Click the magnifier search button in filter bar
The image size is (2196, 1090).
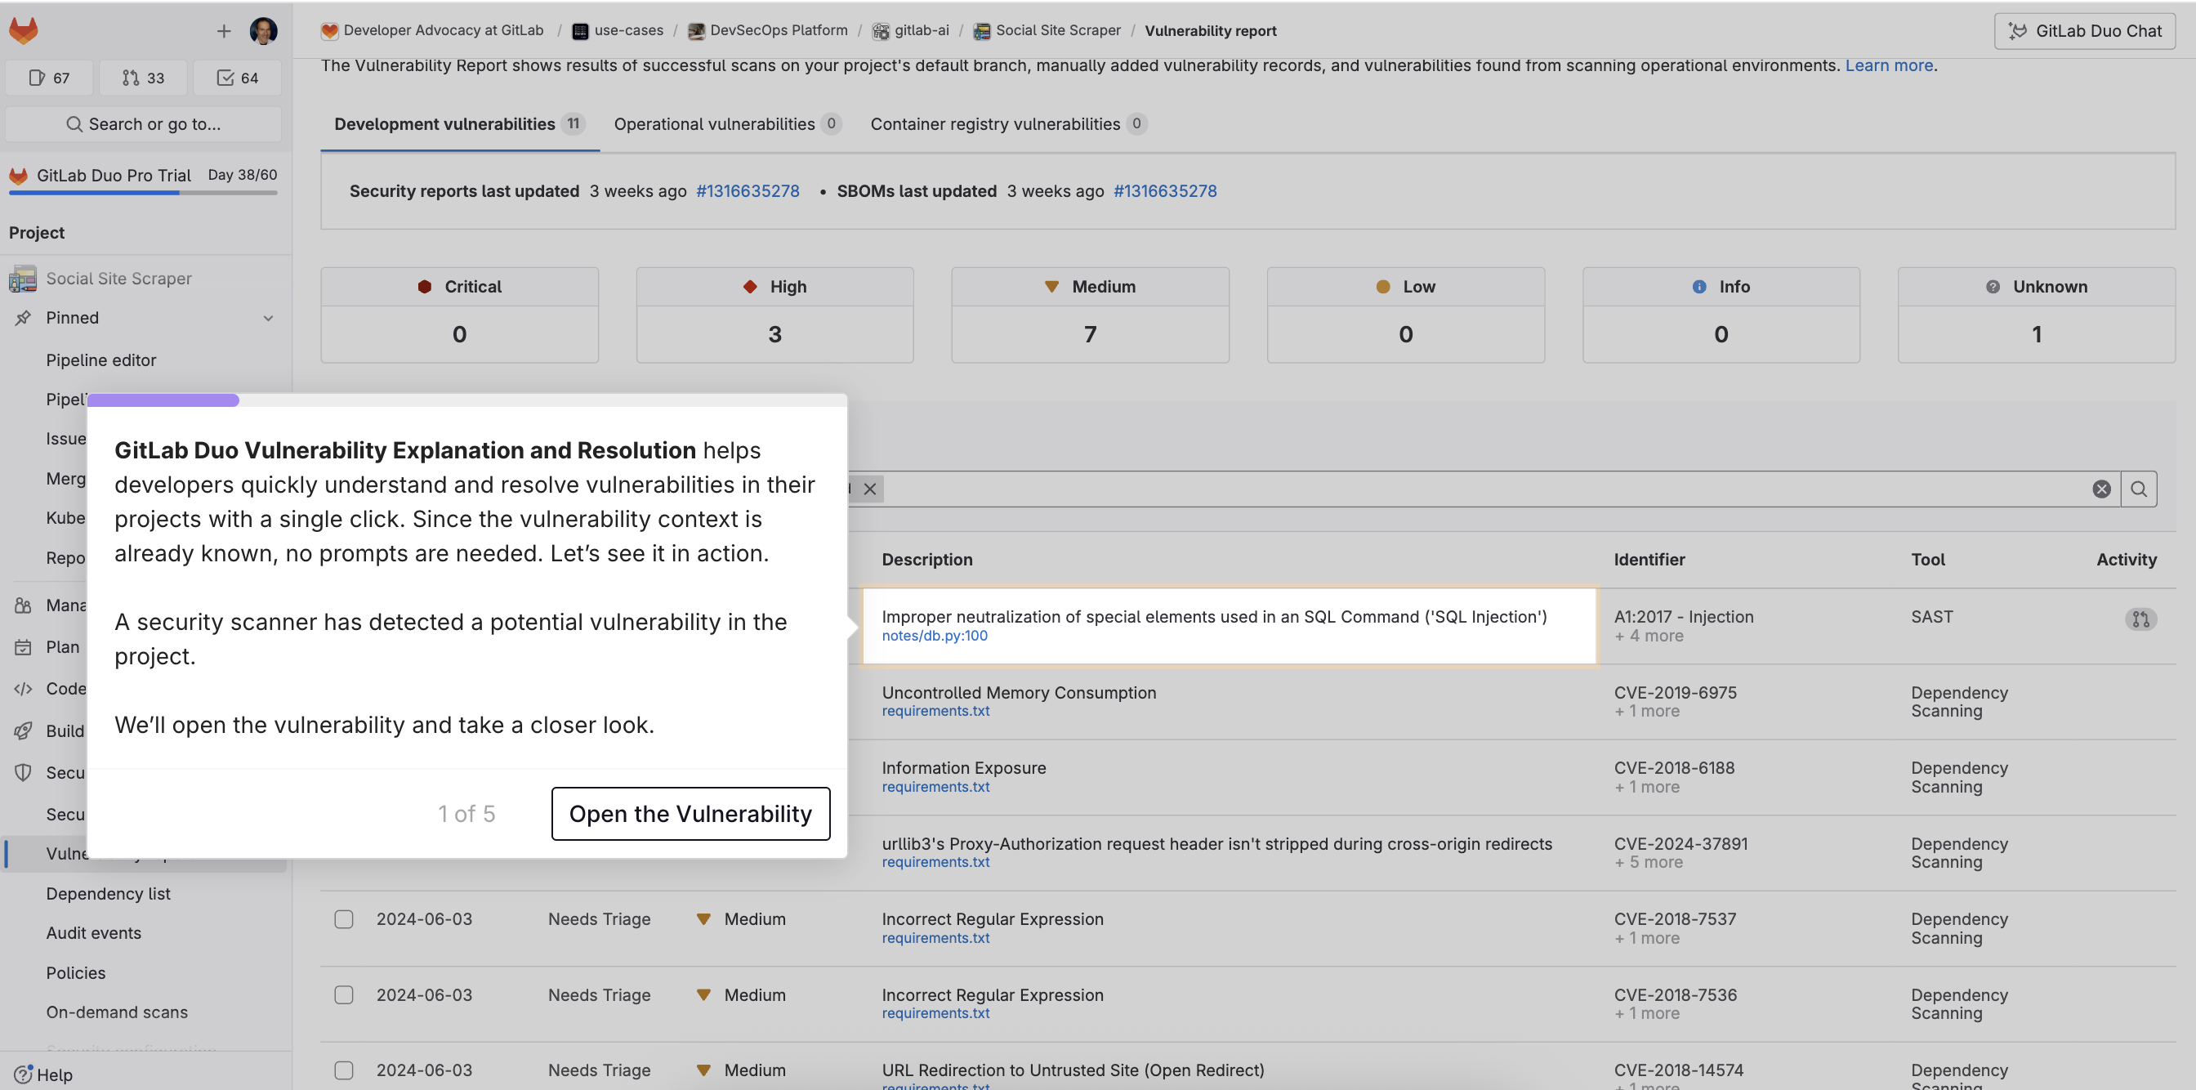click(2138, 489)
